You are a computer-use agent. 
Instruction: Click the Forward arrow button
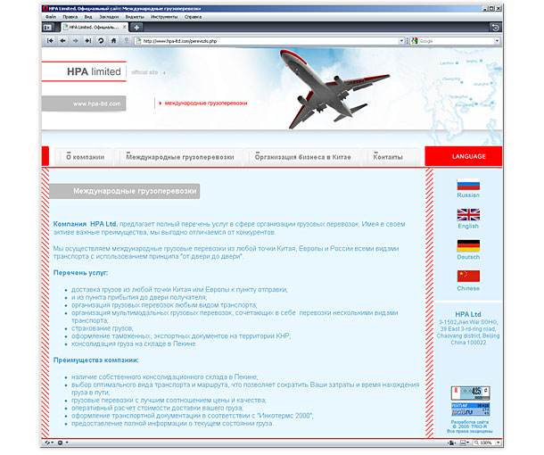pos(75,41)
